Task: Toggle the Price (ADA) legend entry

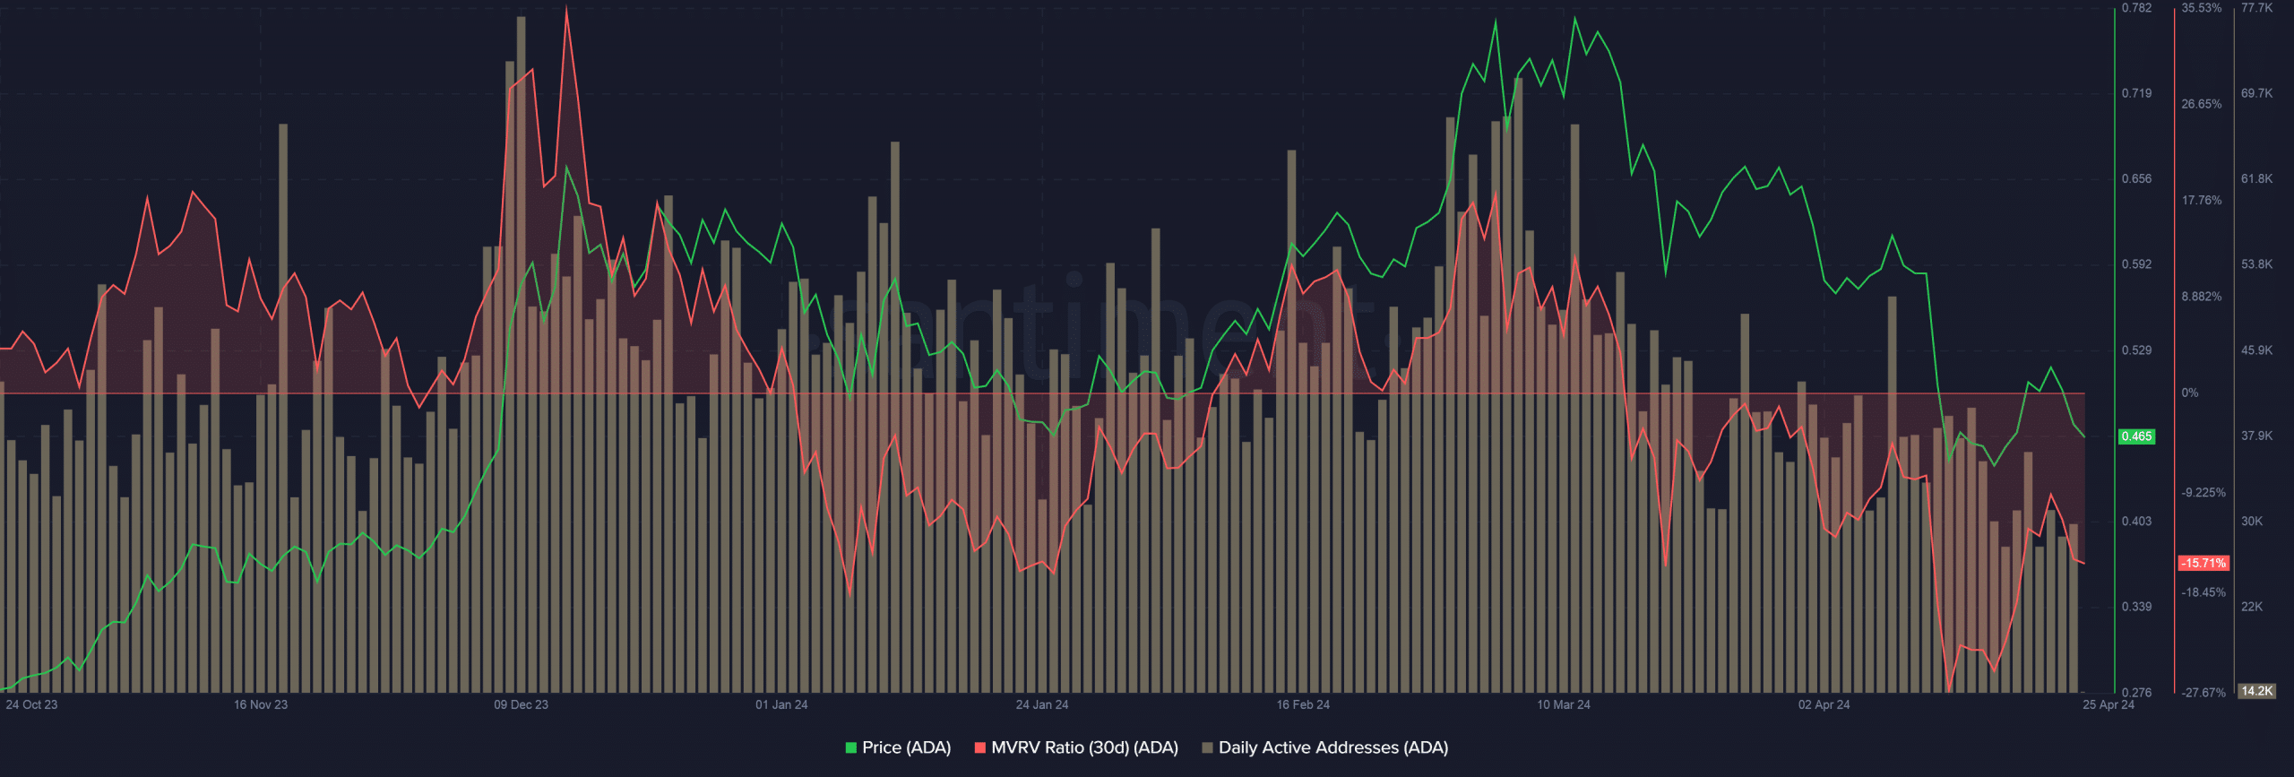Action: (x=898, y=747)
